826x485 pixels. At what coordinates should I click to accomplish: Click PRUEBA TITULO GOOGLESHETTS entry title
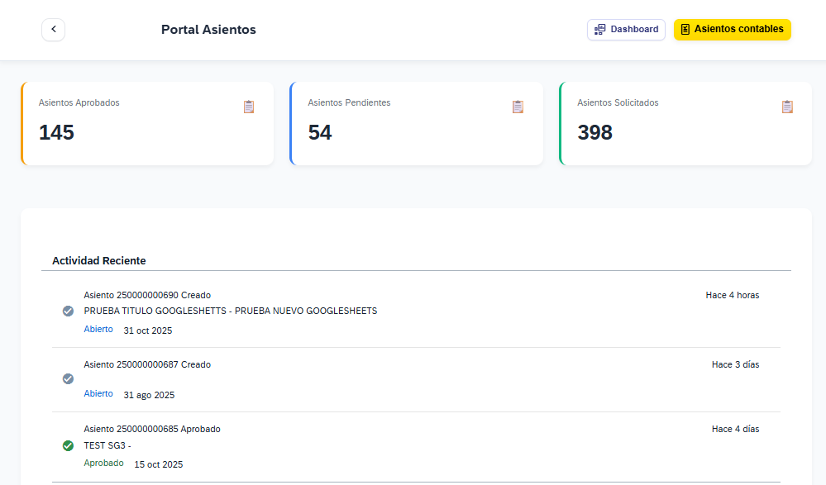pyautogui.click(x=230, y=311)
